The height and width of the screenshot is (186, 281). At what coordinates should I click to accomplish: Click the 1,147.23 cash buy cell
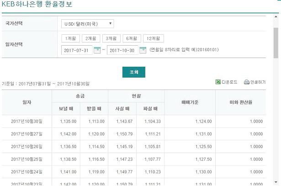click(x=122, y=159)
